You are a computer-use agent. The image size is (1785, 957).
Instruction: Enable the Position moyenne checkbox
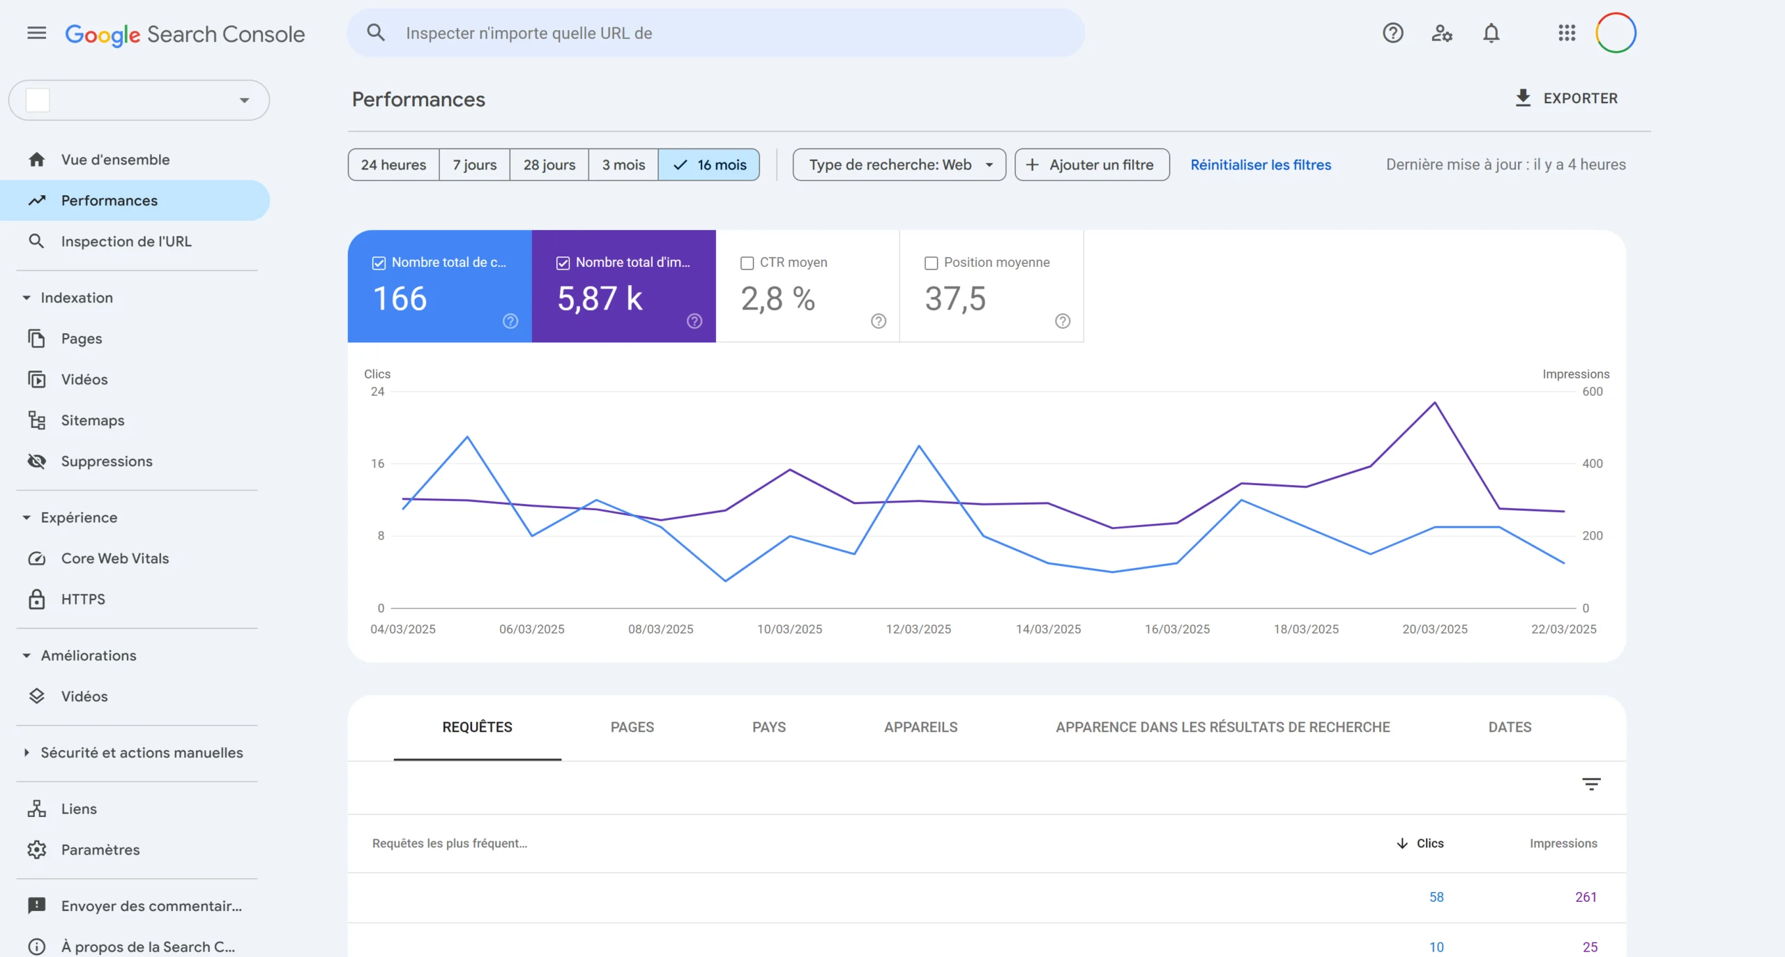coord(930,263)
